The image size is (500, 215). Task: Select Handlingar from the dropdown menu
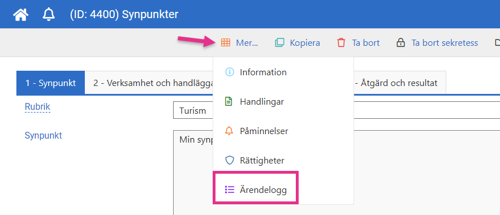pyautogui.click(x=283, y=102)
